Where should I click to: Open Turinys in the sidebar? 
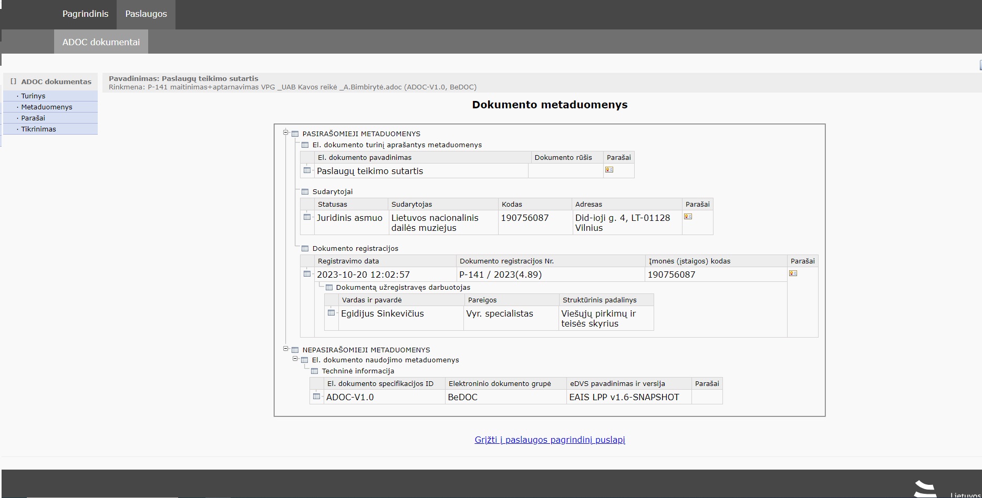[33, 96]
